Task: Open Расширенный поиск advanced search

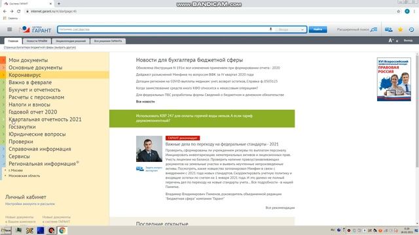Action: 357,29
